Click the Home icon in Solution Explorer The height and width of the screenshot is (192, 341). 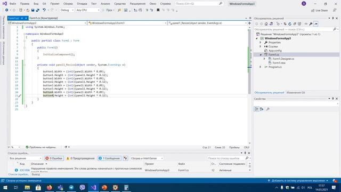[x=266, y=24]
